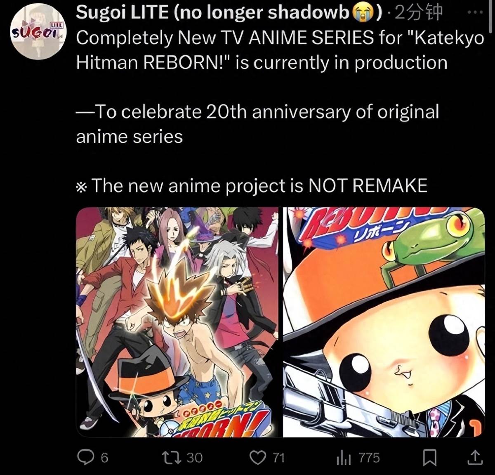Click the 775 views count
Viewport: 495px width, 475px height.
pyautogui.click(x=369, y=458)
